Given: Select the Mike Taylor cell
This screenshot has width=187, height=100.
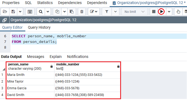Looking at the screenshot, I should point(30,82).
